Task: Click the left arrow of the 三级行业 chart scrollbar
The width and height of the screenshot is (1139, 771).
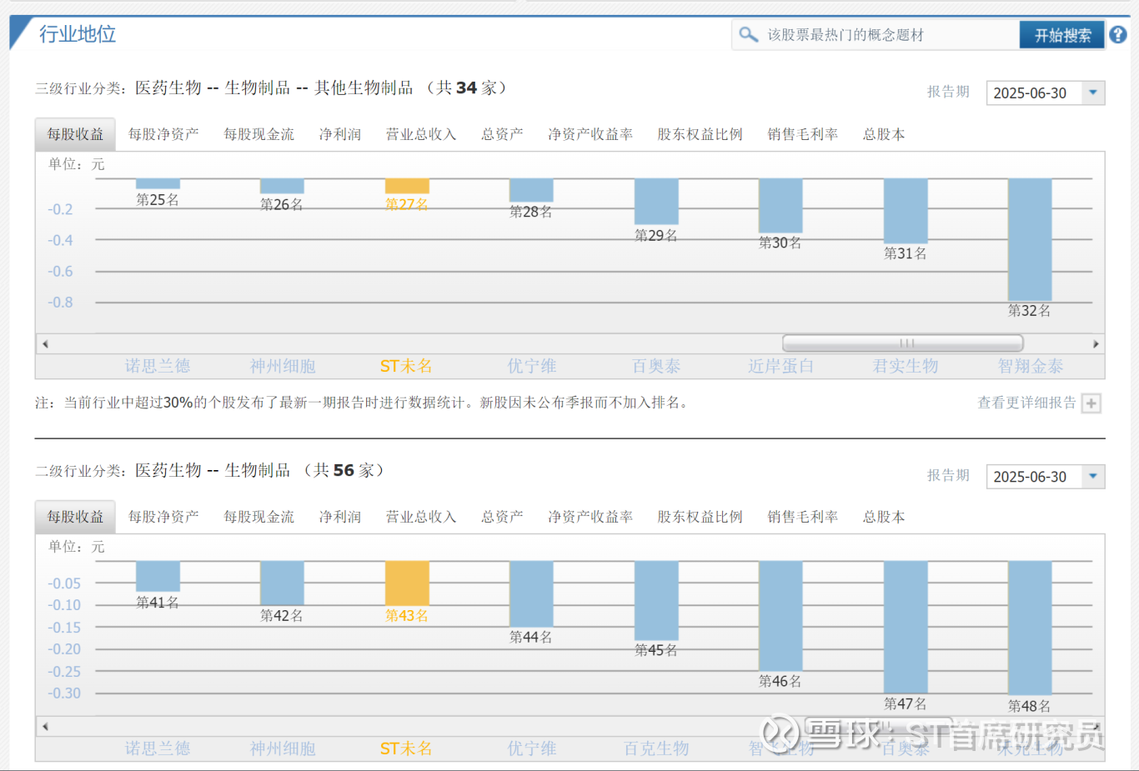Action: [45, 343]
